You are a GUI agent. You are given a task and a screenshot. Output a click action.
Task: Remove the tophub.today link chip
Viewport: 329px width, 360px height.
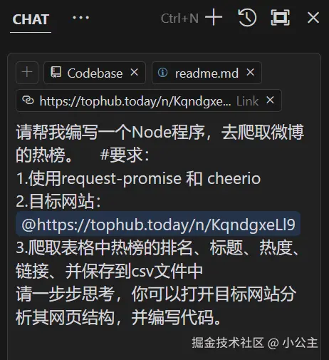tap(270, 100)
